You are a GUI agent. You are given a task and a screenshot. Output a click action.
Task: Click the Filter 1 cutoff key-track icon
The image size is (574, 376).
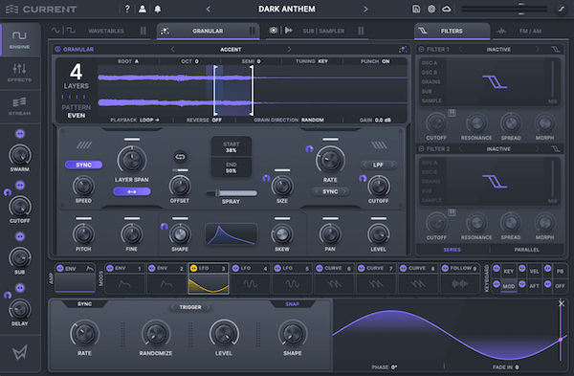pyautogui.click(x=453, y=113)
